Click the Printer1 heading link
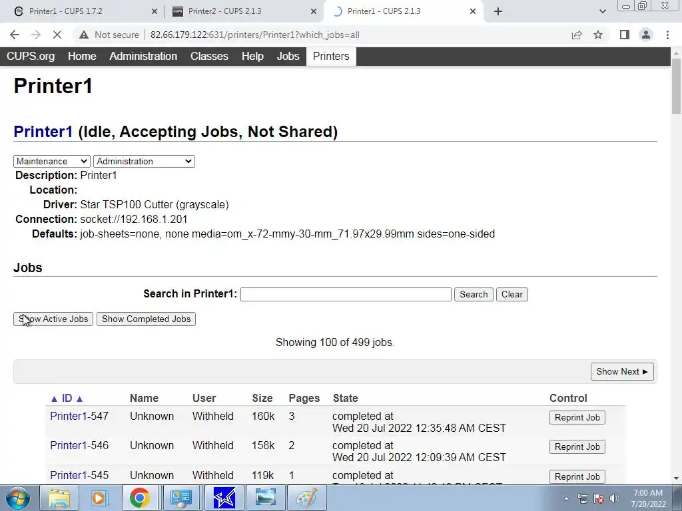The height and width of the screenshot is (511, 682). pyautogui.click(x=43, y=132)
